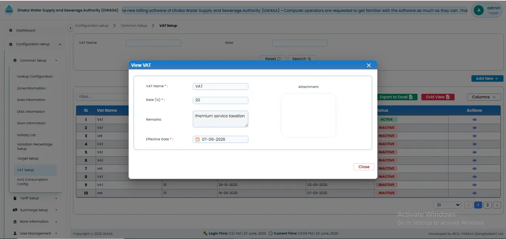Viewport: 506px width, 239px height.
Task: Expand the Bank Information menu
Action: 56,222
